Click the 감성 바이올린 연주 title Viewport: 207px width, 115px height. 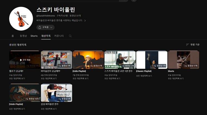50,104
